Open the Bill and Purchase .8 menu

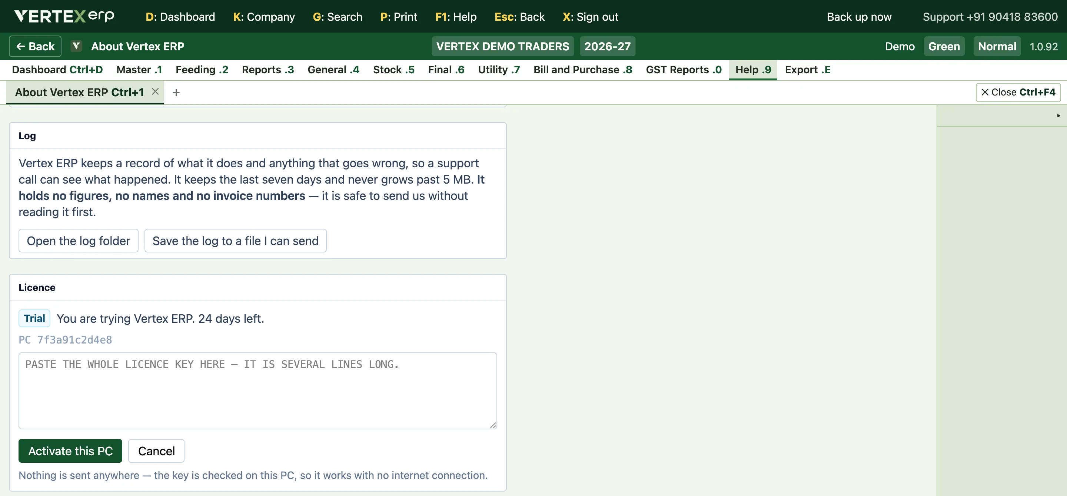[x=582, y=70]
